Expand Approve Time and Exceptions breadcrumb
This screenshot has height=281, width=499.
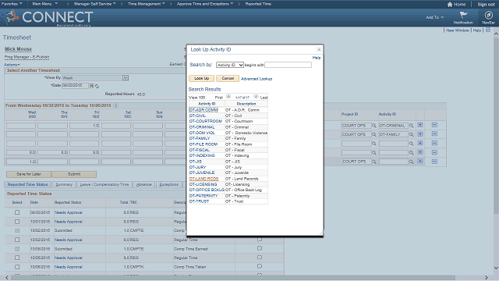click(205, 4)
